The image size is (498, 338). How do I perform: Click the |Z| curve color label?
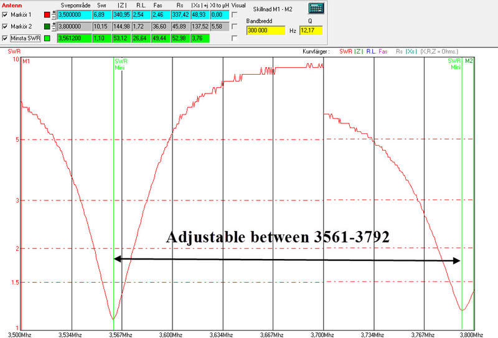(x=359, y=52)
